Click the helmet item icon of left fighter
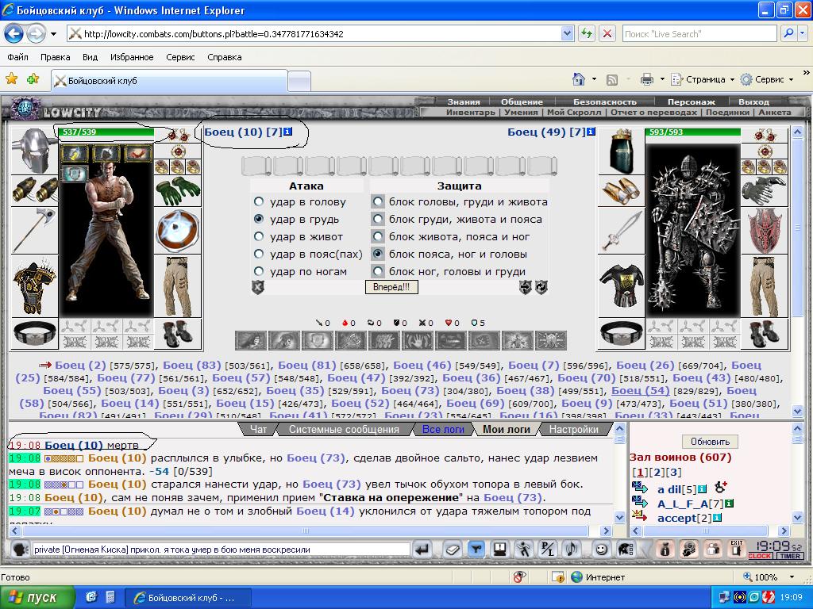 click(x=34, y=150)
